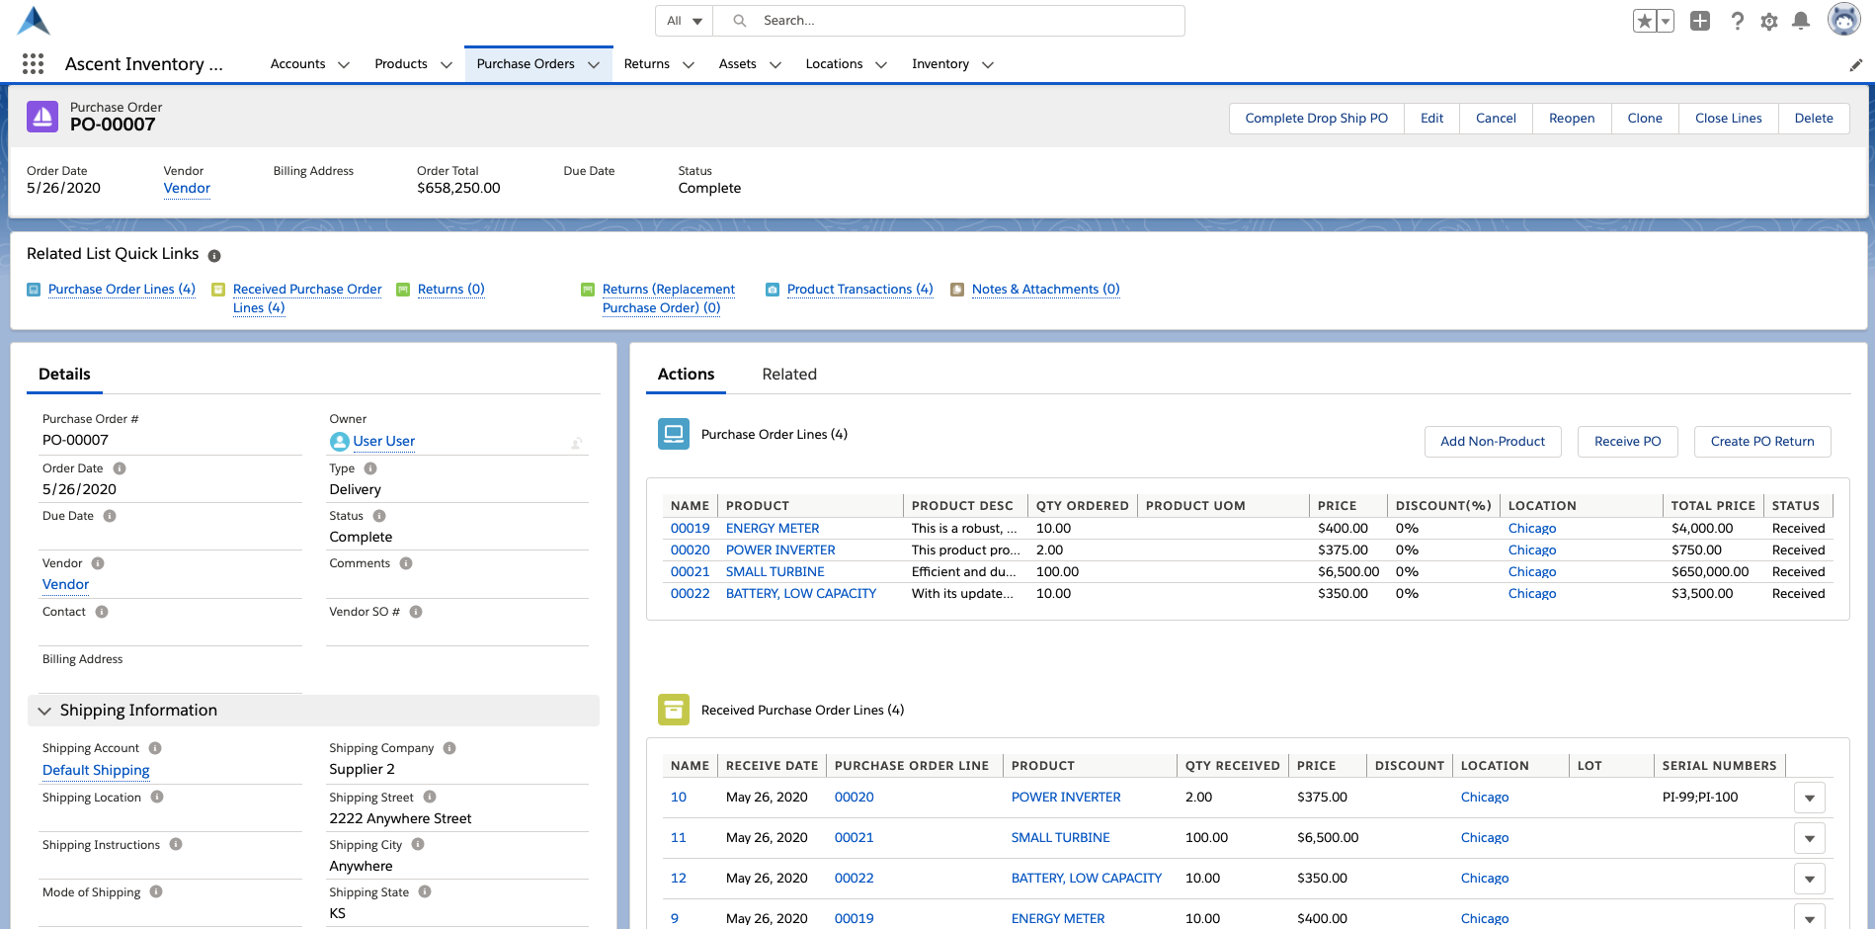Screen dimensions: 1875x929
Task: Switch to the Related tab
Action: (x=788, y=375)
